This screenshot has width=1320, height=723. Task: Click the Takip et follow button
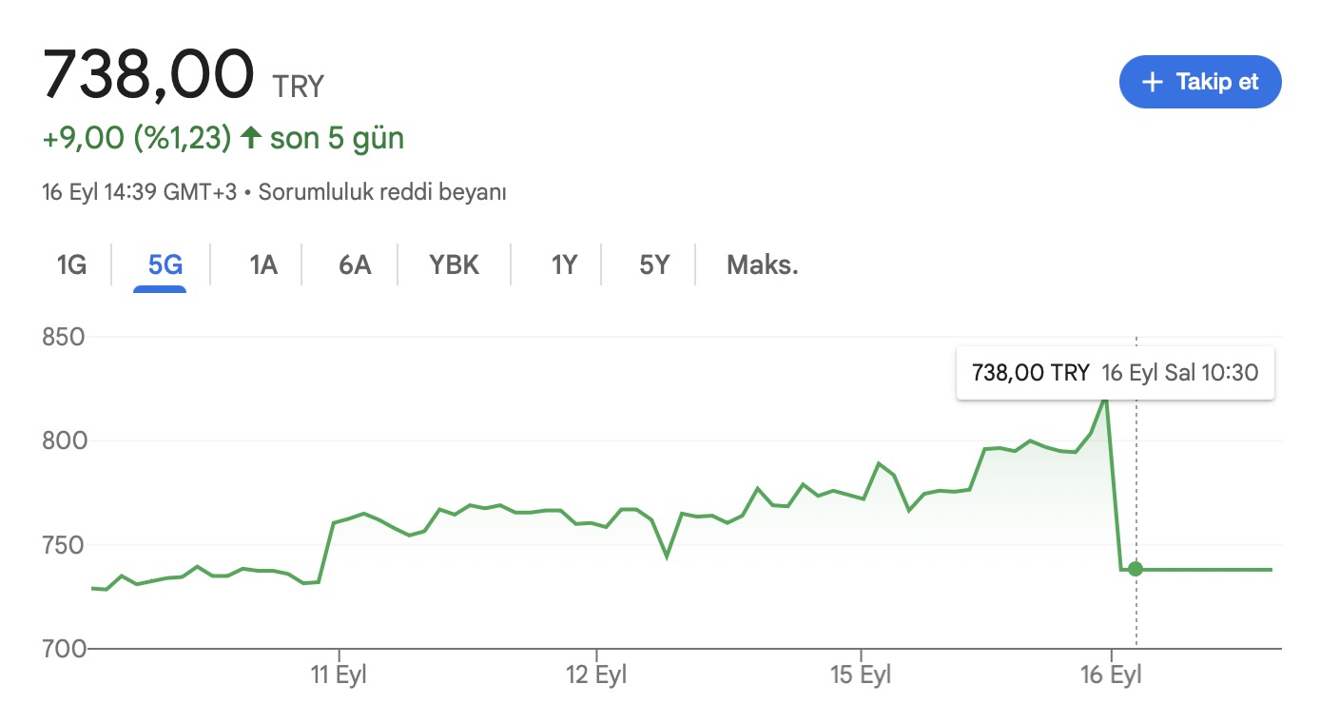(1200, 82)
